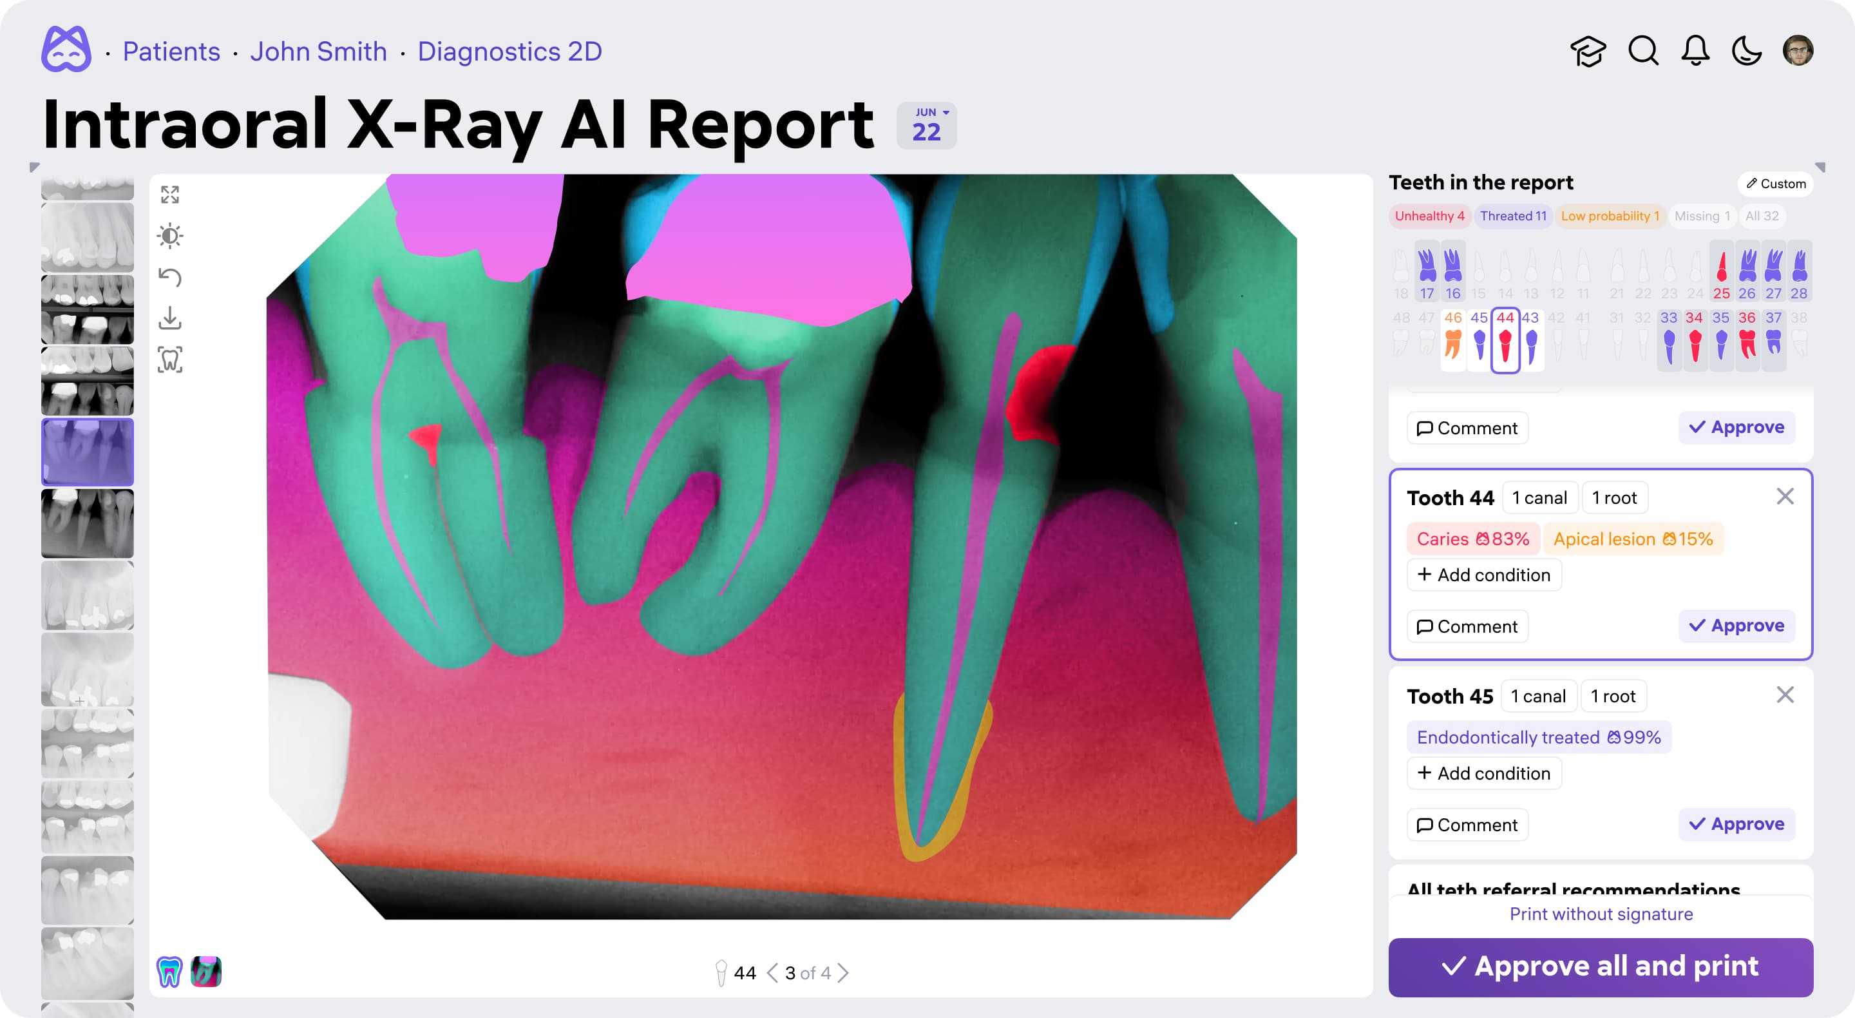
Task: Go to previous image with left chevron
Action: pos(772,974)
